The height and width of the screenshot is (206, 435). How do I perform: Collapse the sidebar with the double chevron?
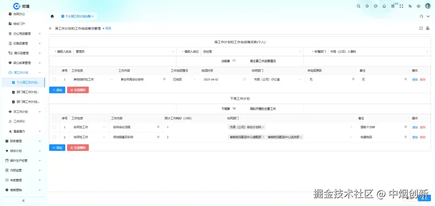23,200
